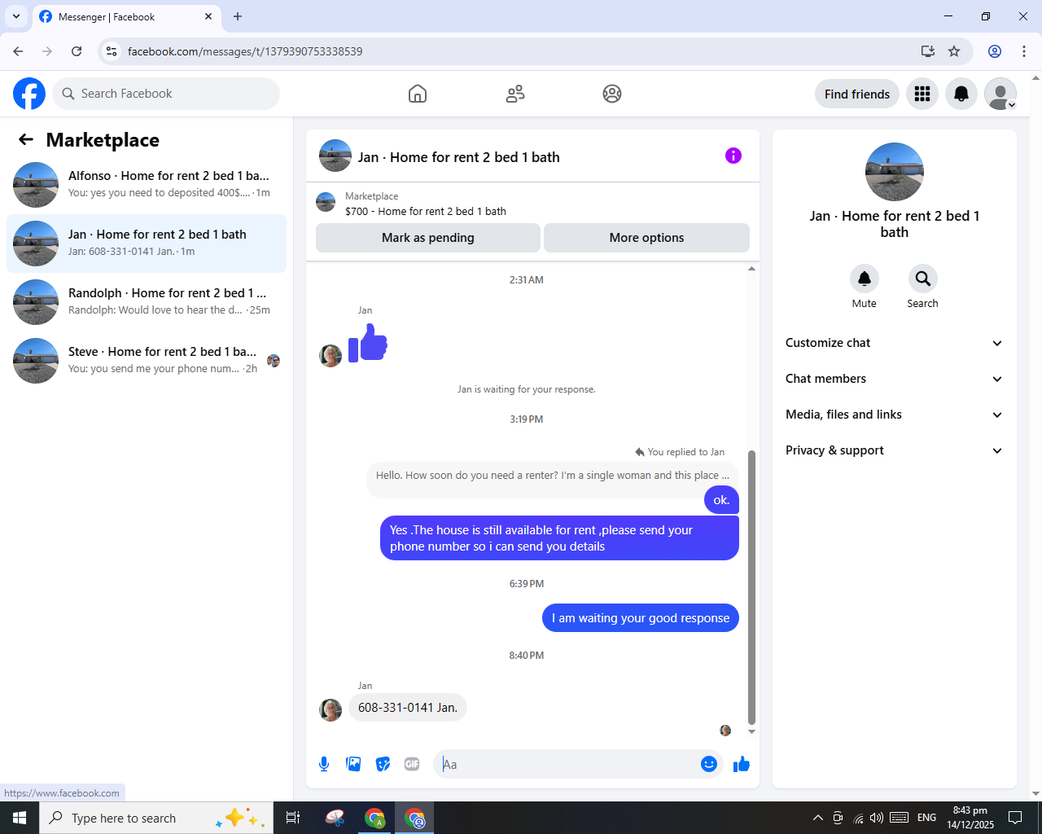Open the Windows Start button
Screen dimensions: 1042x834
(20, 818)
